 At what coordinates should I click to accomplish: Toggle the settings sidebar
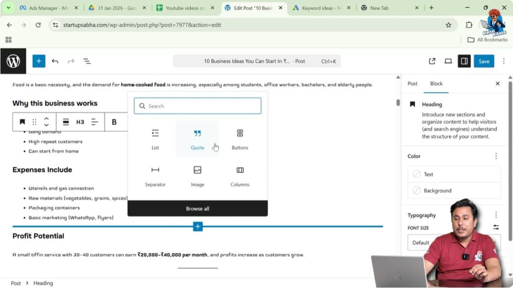coord(464,61)
